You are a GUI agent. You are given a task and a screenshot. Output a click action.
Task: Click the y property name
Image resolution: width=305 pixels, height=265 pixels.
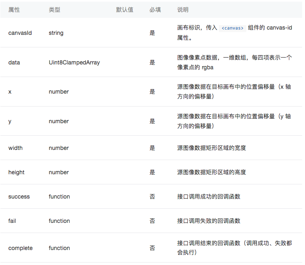tap(10, 122)
